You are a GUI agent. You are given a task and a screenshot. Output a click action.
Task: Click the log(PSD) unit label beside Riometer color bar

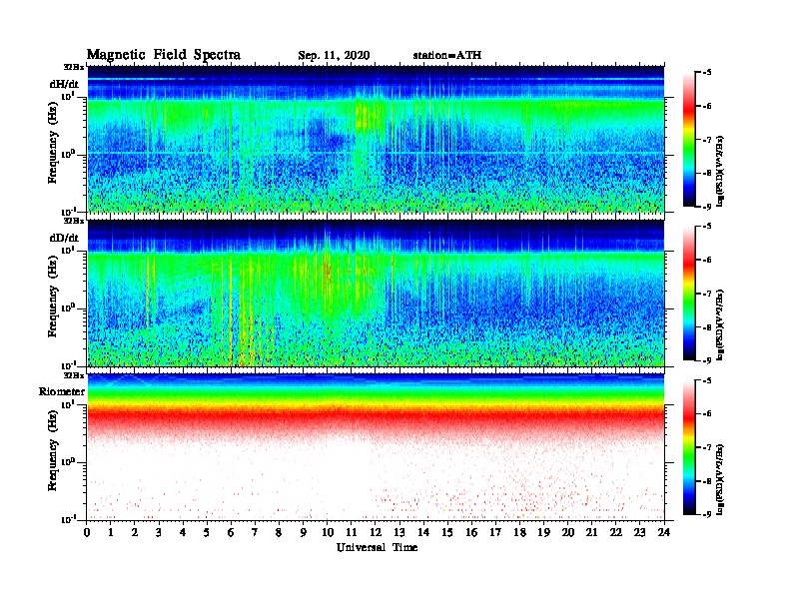(720, 479)
